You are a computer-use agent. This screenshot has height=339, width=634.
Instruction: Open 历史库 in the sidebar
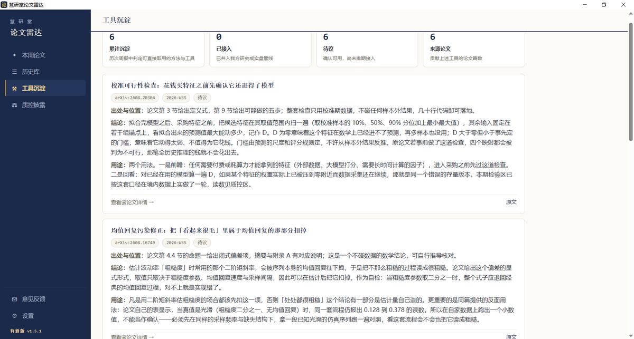click(x=45, y=72)
